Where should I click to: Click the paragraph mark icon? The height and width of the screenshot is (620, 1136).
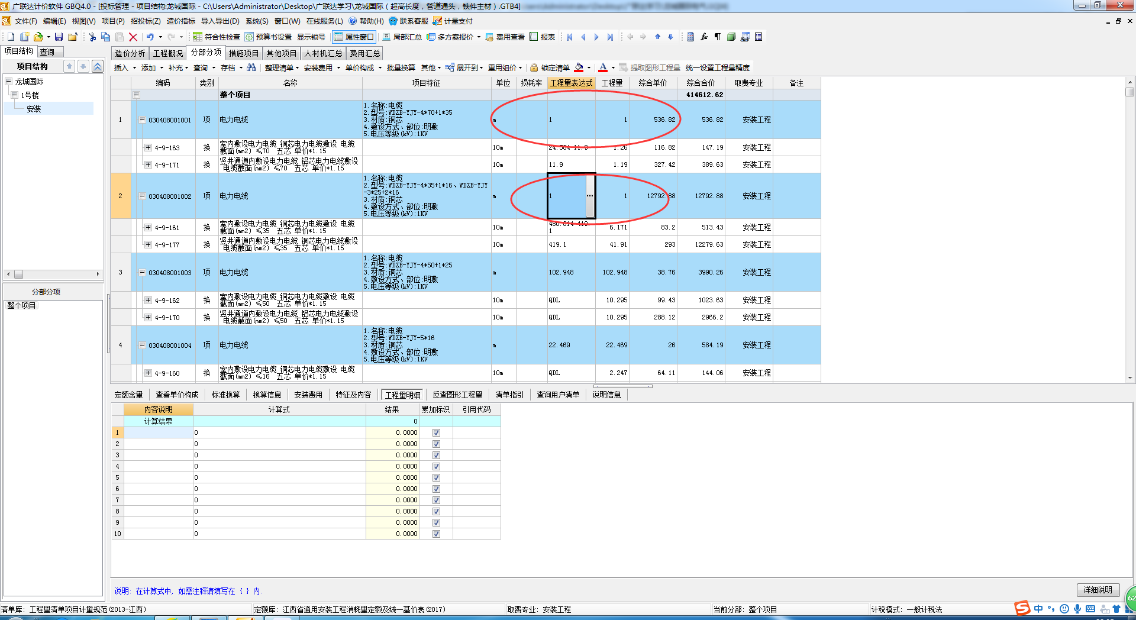click(x=718, y=37)
